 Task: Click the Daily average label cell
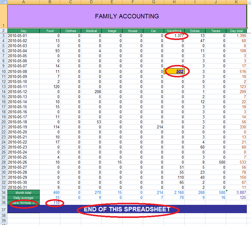point(23,197)
